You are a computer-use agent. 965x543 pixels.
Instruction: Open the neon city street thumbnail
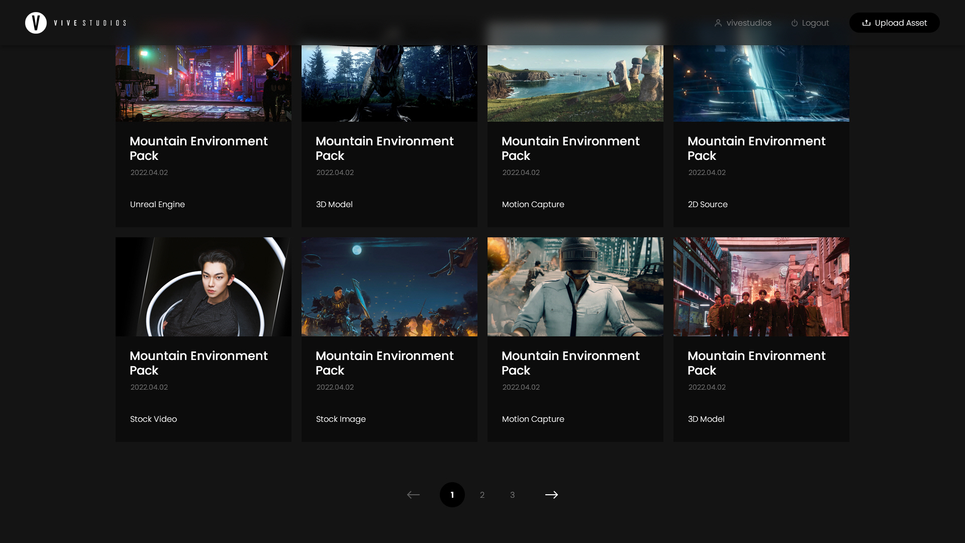click(203, 83)
